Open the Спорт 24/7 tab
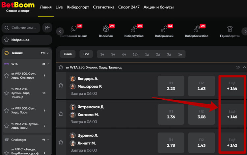 (129, 7)
